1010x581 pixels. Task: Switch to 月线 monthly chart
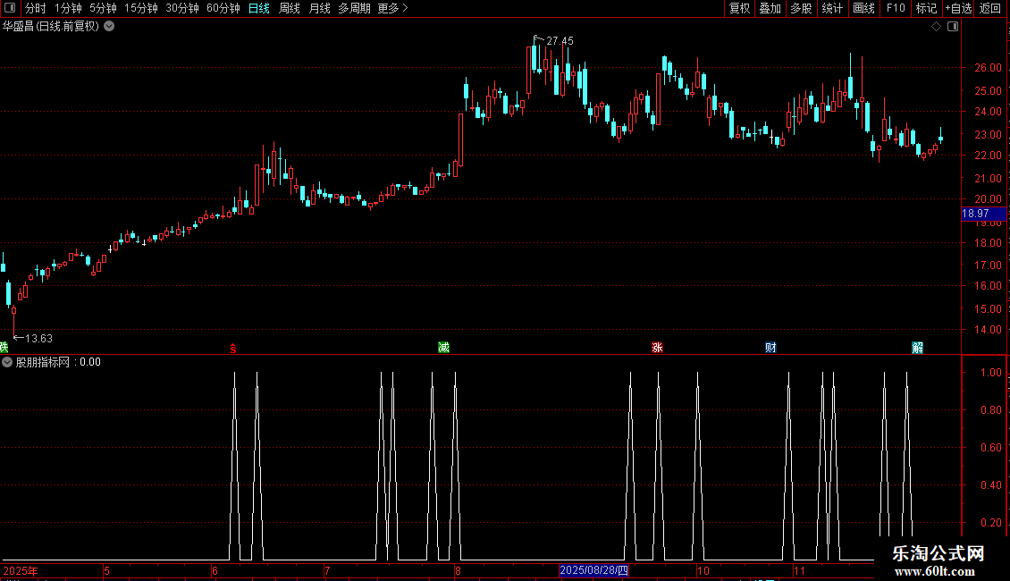[x=319, y=8]
